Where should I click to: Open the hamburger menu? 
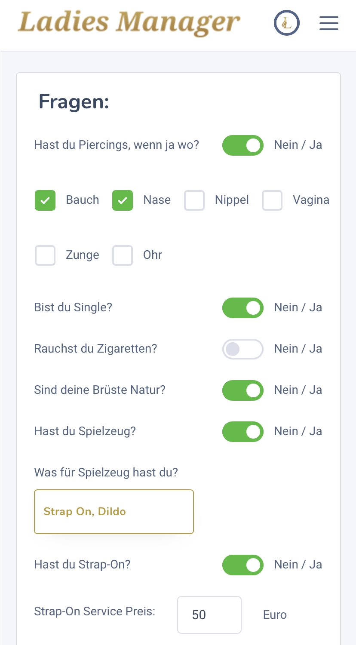[x=329, y=23]
